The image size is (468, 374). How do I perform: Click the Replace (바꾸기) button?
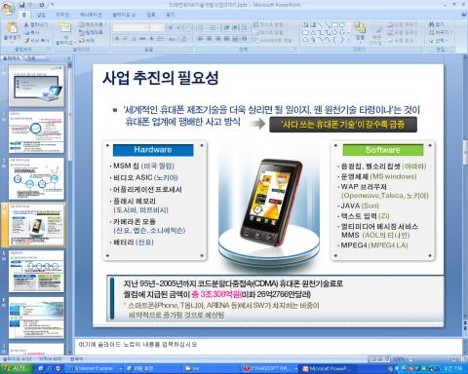coord(440,32)
